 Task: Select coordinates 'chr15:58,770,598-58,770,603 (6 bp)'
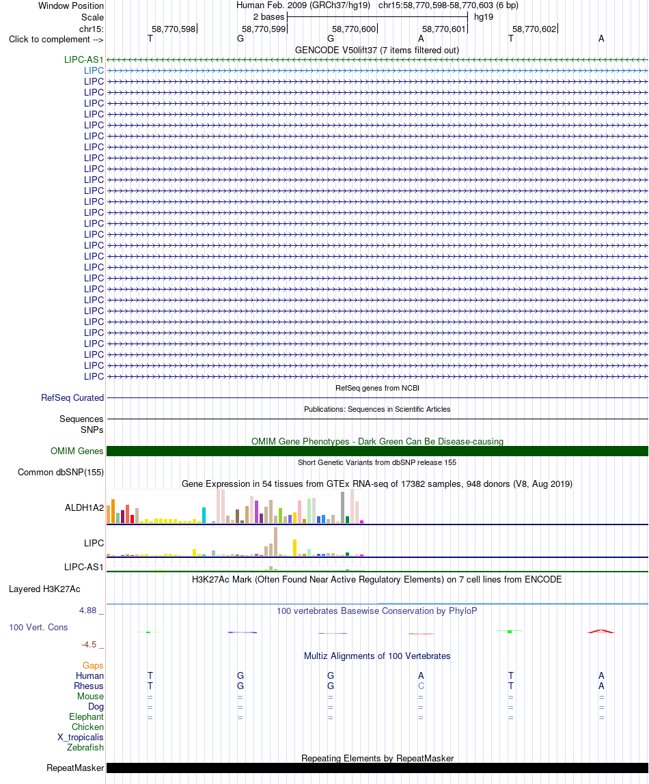[x=448, y=5]
